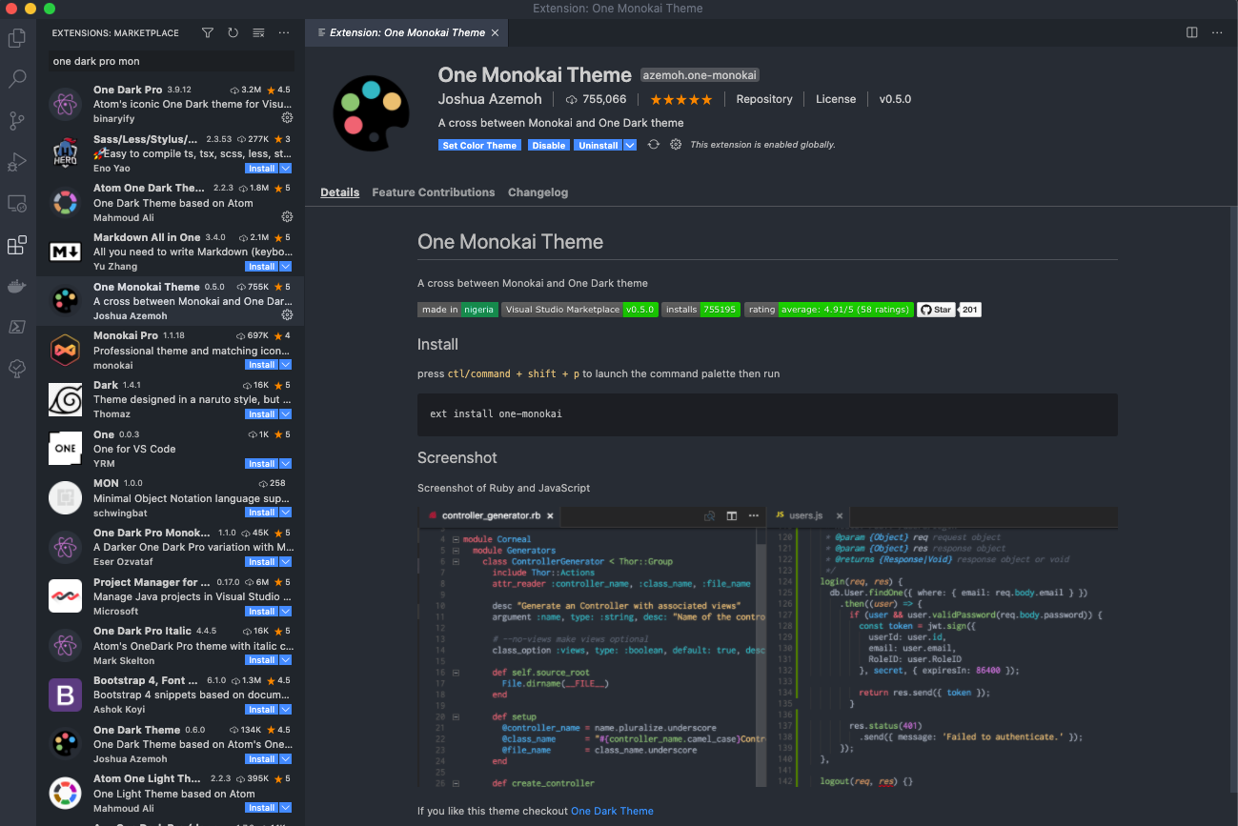The image size is (1238, 826).
Task: Expand Install dropdown for Markdown All in One
Action: coord(285,267)
